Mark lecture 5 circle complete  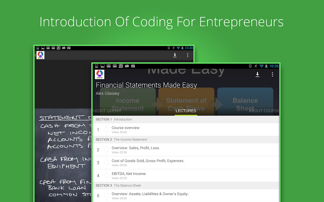click(x=107, y=196)
